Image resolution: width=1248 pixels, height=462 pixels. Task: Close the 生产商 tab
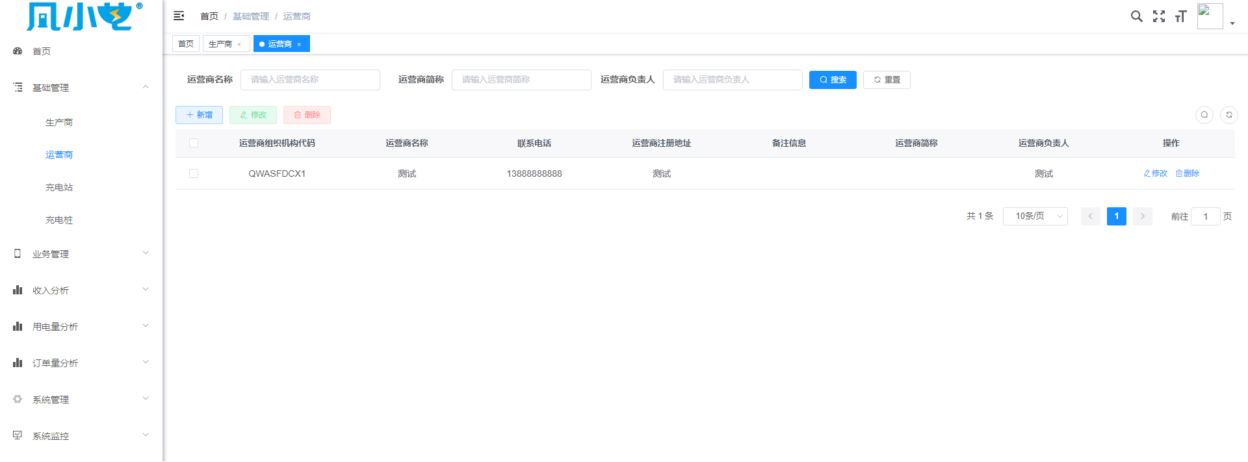(239, 44)
